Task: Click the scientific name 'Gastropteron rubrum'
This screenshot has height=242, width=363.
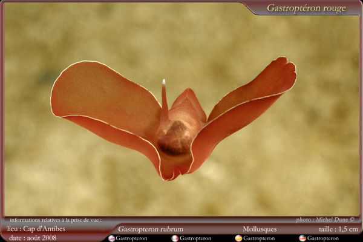Action: 150,229
